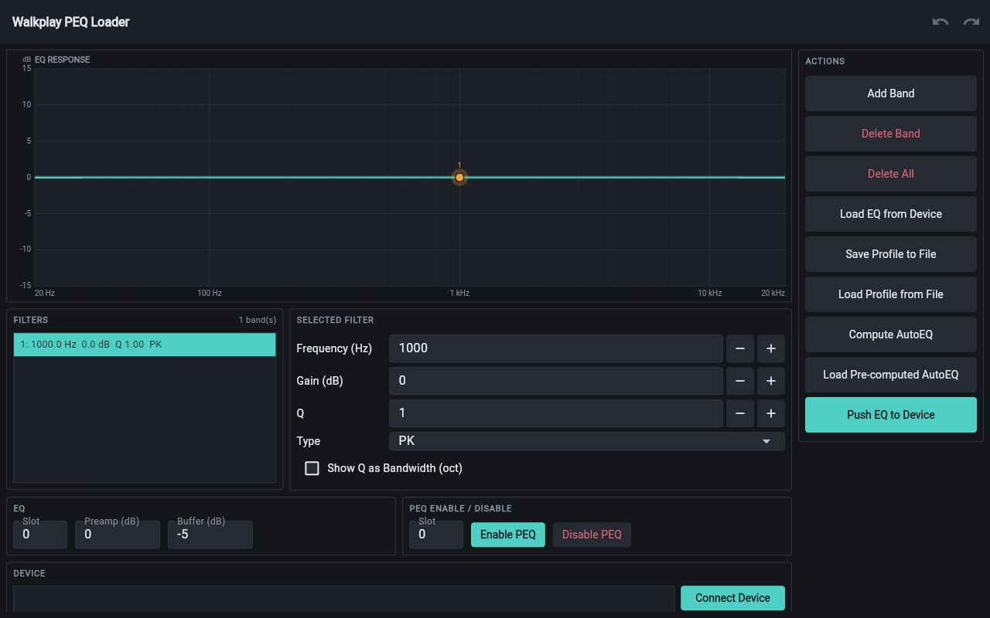The height and width of the screenshot is (618, 990).
Task: Decrease Frequency with the minus button
Action: coord(740,348)
